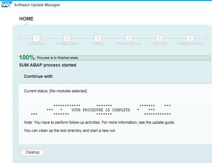Screen dimensions: 212x163
Task: Select step 5 Execution box
Action: [159, 38]
